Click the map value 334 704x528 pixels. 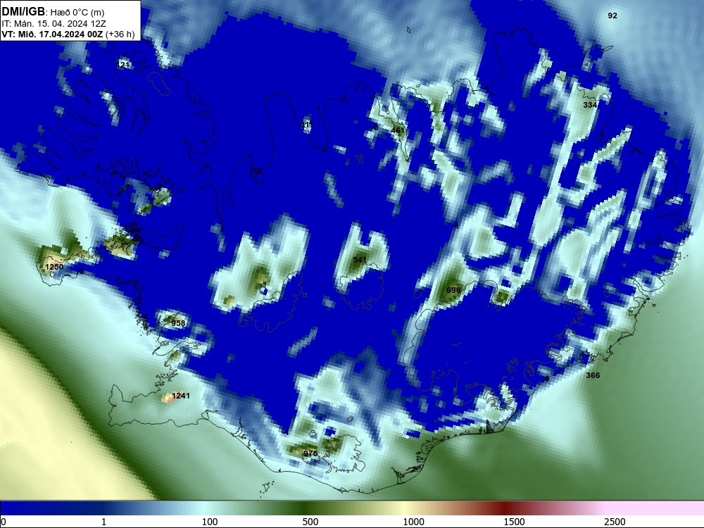click(590, 105)
